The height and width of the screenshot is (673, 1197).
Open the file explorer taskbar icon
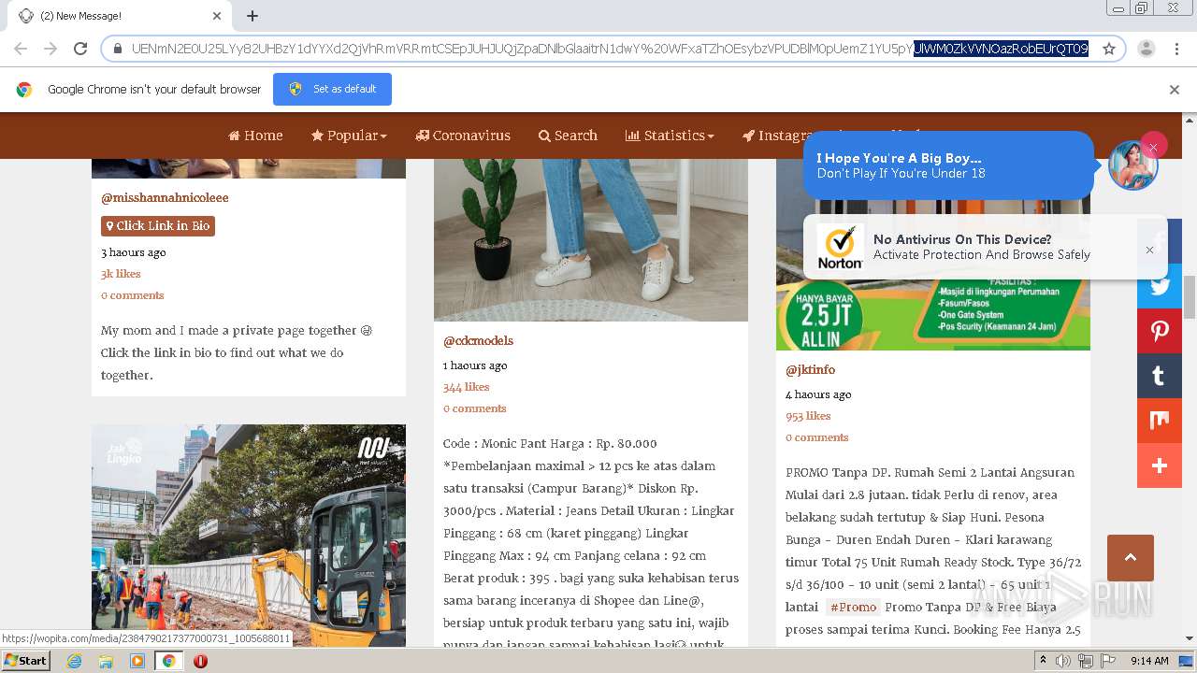(106, 661)
